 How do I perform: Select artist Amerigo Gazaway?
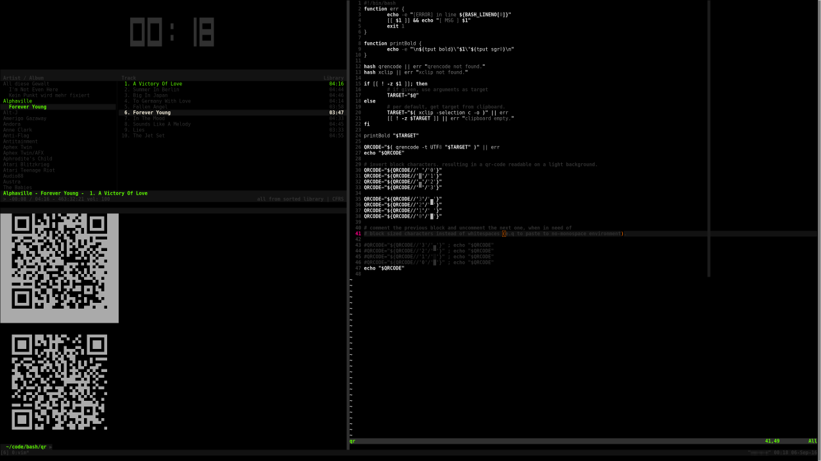(24, 118)
